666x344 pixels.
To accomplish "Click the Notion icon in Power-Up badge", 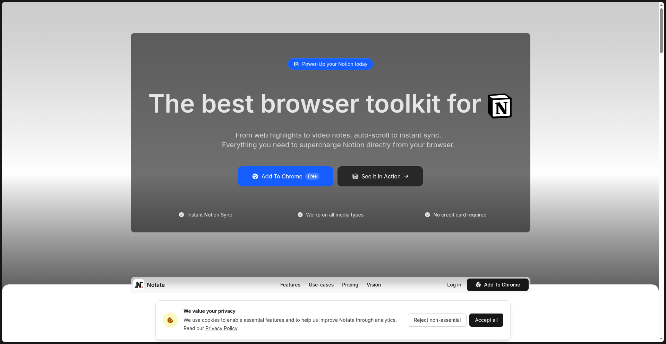I will click(296, 64).
